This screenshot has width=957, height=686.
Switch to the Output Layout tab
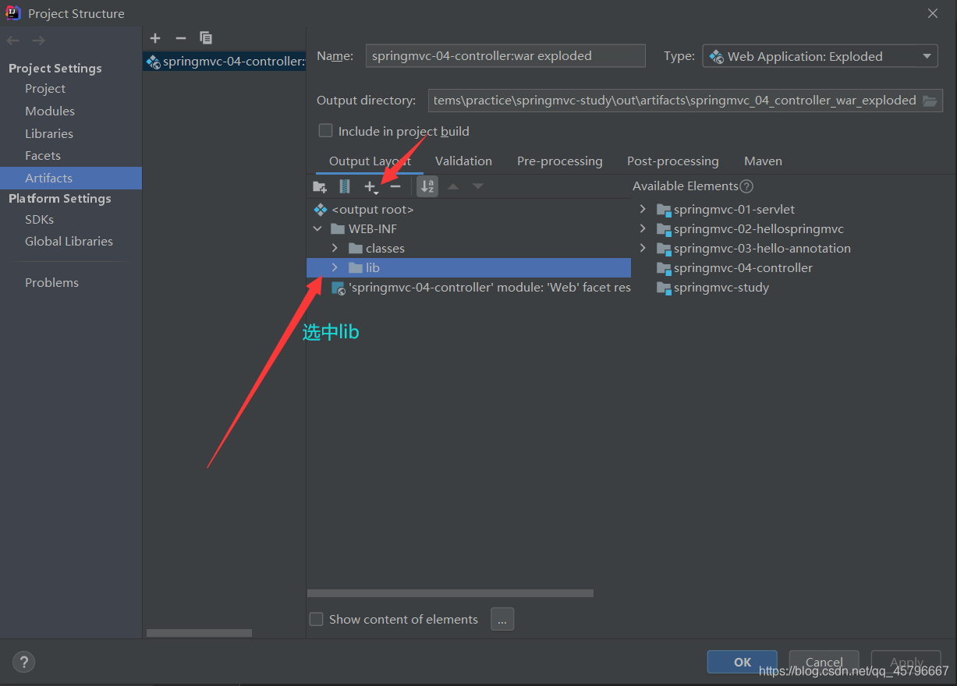pyautogui.click(x=370, y=161)
